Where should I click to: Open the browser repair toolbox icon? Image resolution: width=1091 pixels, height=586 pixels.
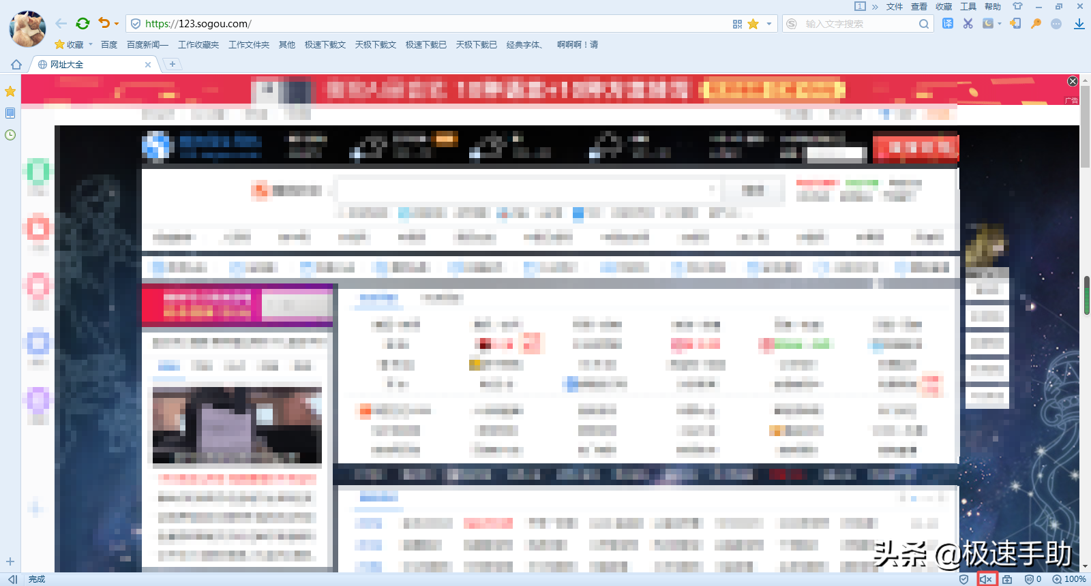tap(1007, 579)
